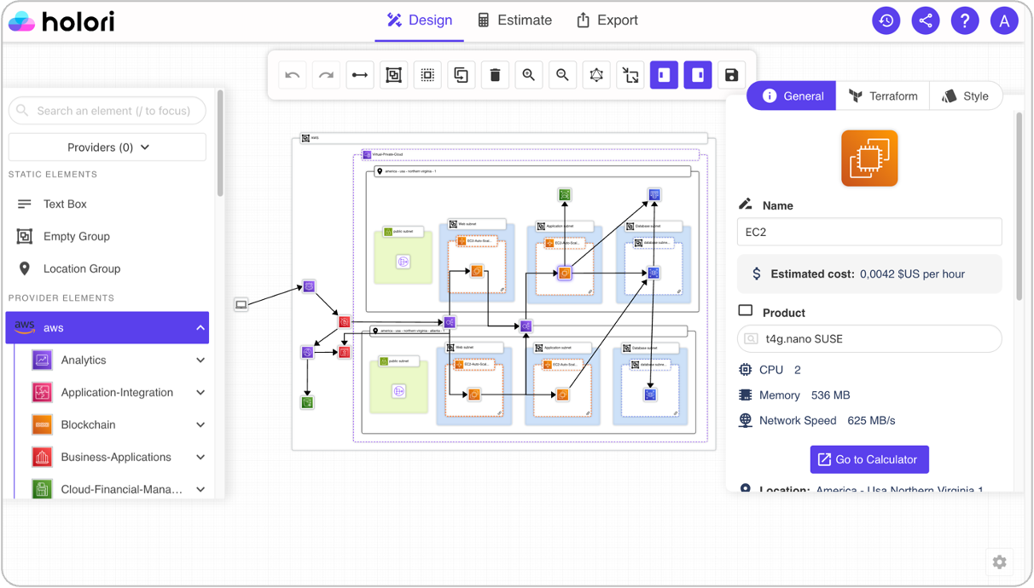Click the Go to Calculator button
Image resolution: width=1034 pixels, height=588 pixels.
point(869,459)
